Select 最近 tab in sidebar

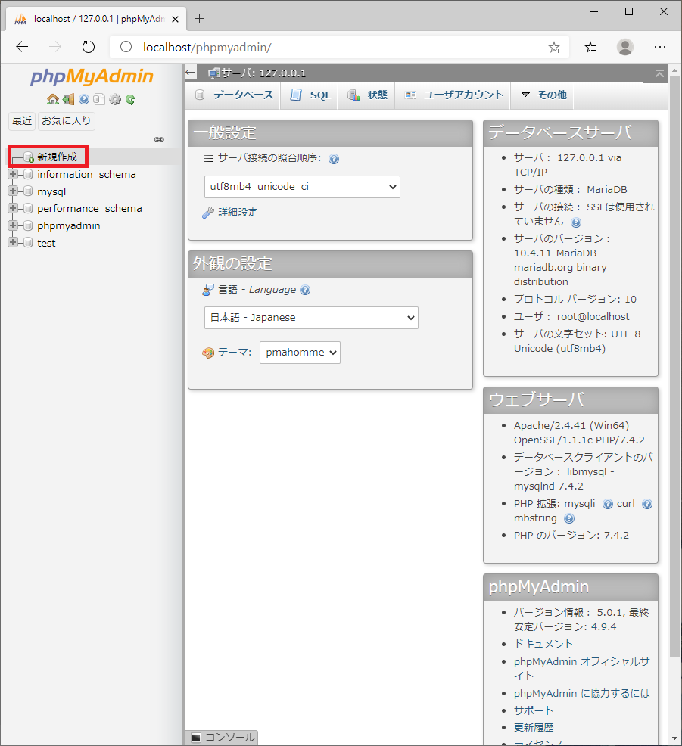coord(22,121)
